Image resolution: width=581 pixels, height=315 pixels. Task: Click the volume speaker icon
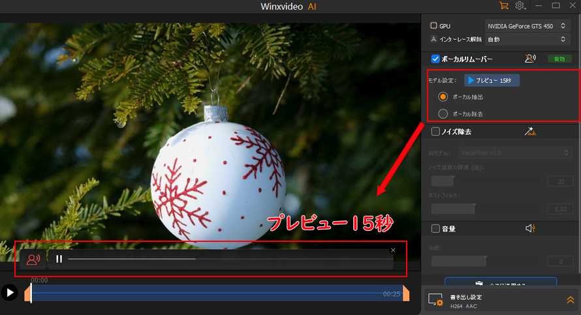point(530,228)
